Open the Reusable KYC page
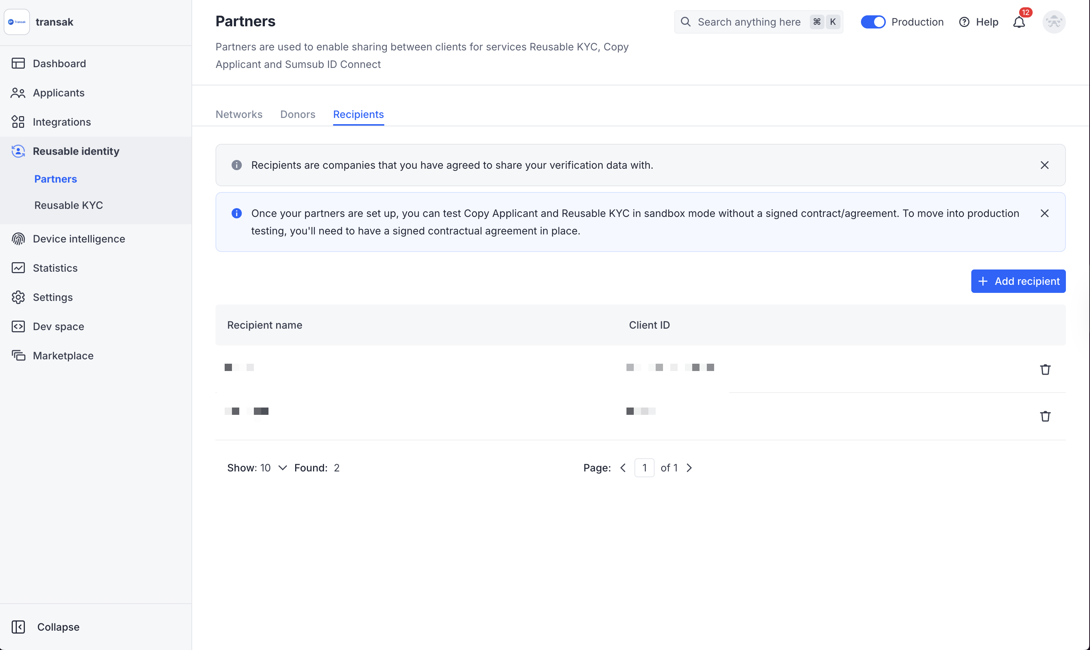The image size is (1090, 650). click(x=68, y=206)
